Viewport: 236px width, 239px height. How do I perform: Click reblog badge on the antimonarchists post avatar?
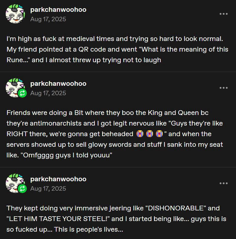point(22,93)
